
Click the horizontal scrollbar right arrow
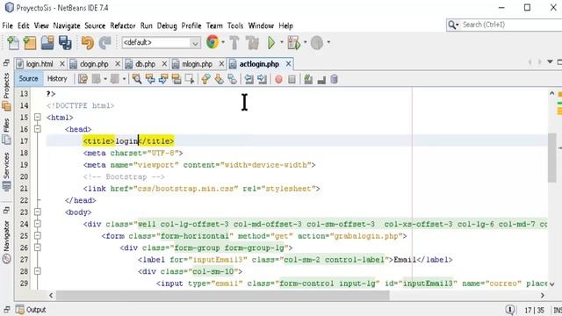click(543, 296)
